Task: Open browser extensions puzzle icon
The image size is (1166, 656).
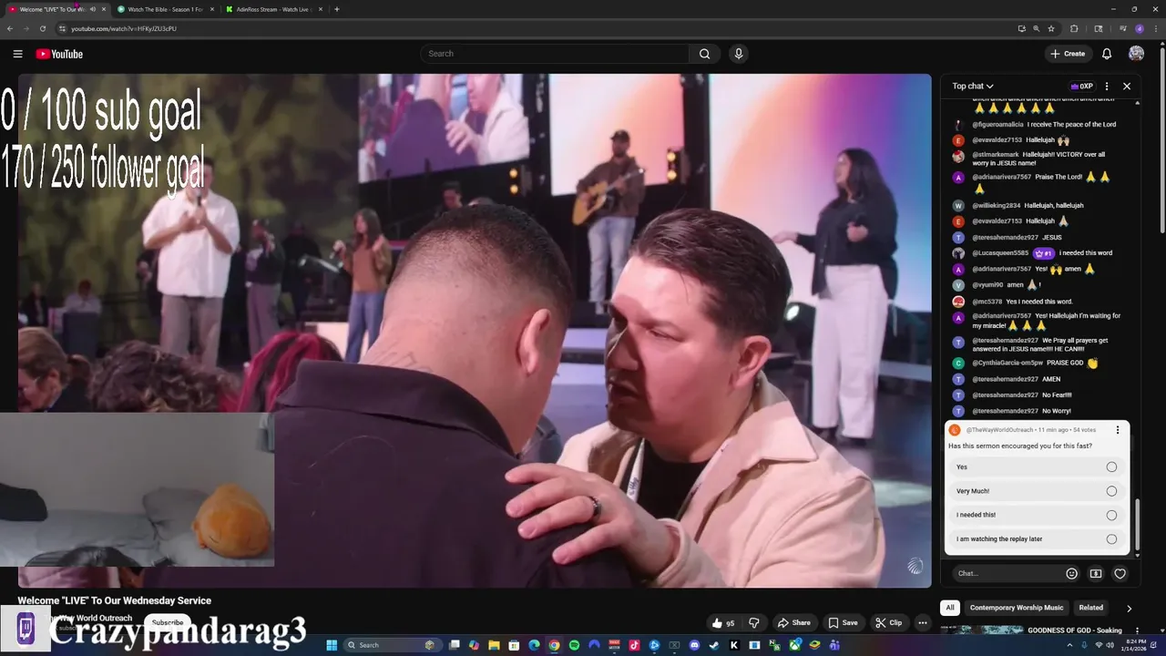Action: pyautogui.click(x=1074, y=28)
